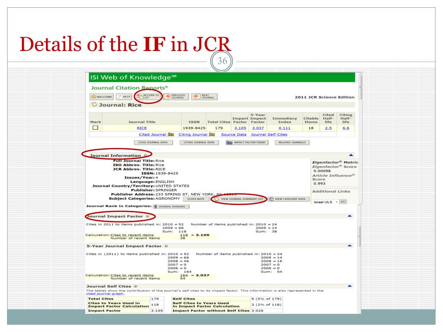
Task: Click Immediacy Index link 0.111
Action: pos(285,128)
